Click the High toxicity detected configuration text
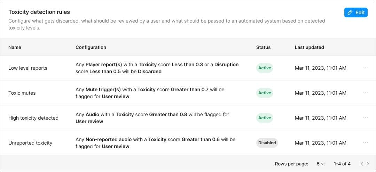376x172 pixels. coord(152,118)
